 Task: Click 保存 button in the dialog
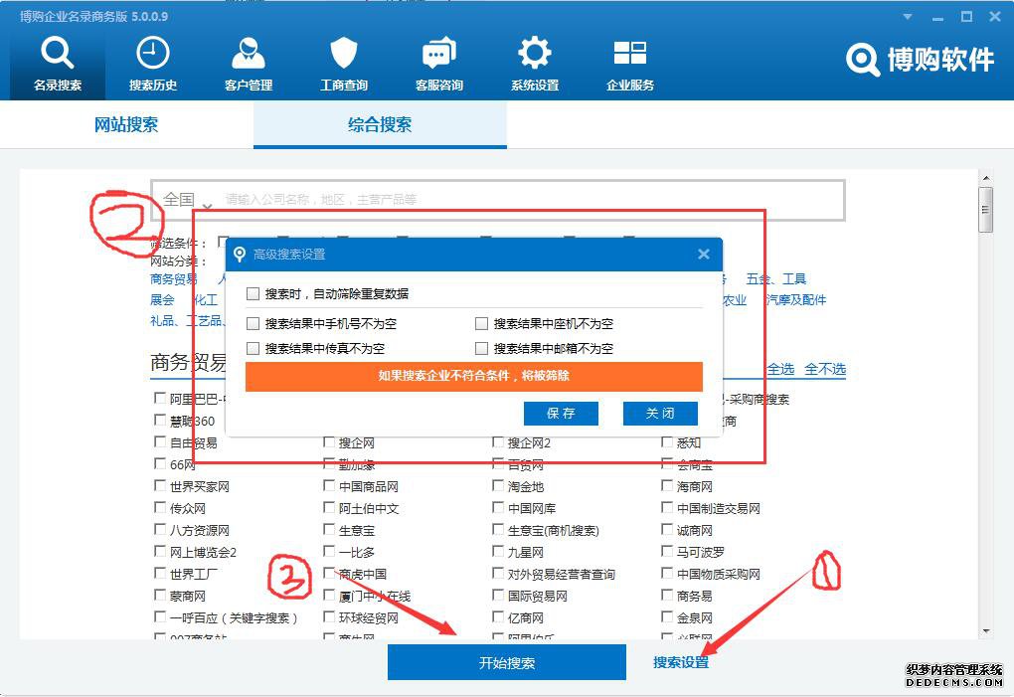[561, 414]
